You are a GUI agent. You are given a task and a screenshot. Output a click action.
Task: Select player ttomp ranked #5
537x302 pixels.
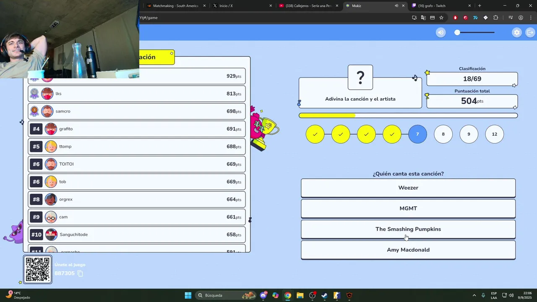(x=137, y=146)
